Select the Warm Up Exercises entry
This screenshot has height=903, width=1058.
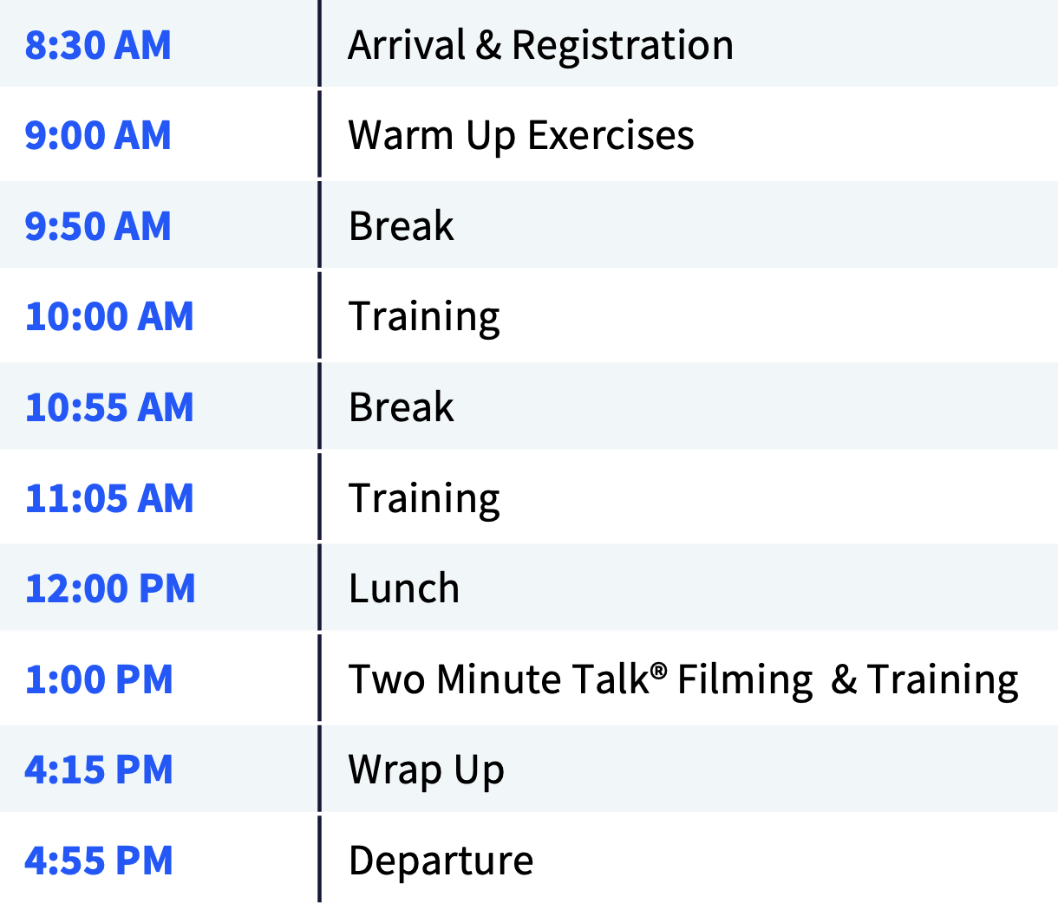[521, 136]
